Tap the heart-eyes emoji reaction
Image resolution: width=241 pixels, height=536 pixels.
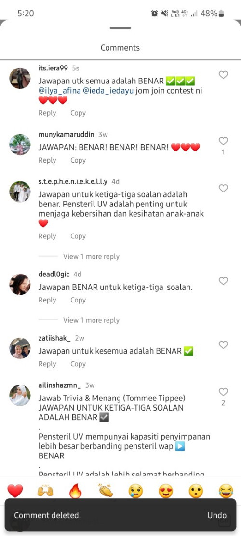(165, 491)
